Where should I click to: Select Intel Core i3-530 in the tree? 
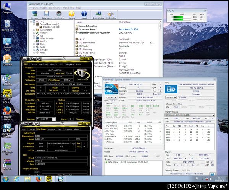pyautogui.click(x=51, y=27)
